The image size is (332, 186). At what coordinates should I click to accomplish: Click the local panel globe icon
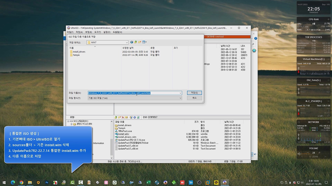point(131,117)
